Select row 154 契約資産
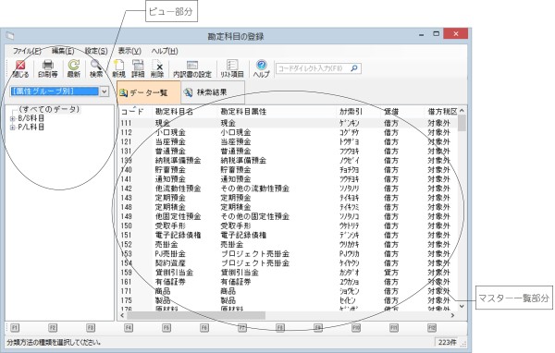 click(288, 263)
